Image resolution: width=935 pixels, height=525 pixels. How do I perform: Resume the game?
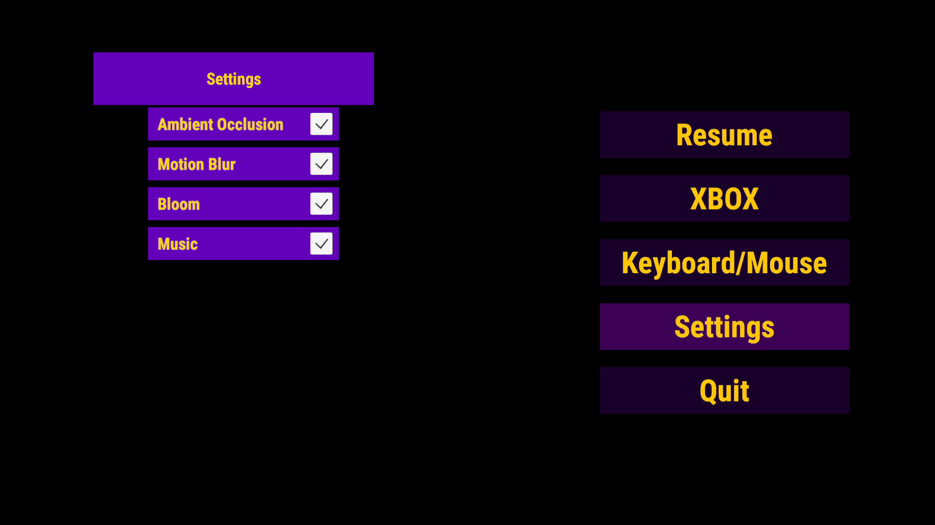(x=725, y=135)
